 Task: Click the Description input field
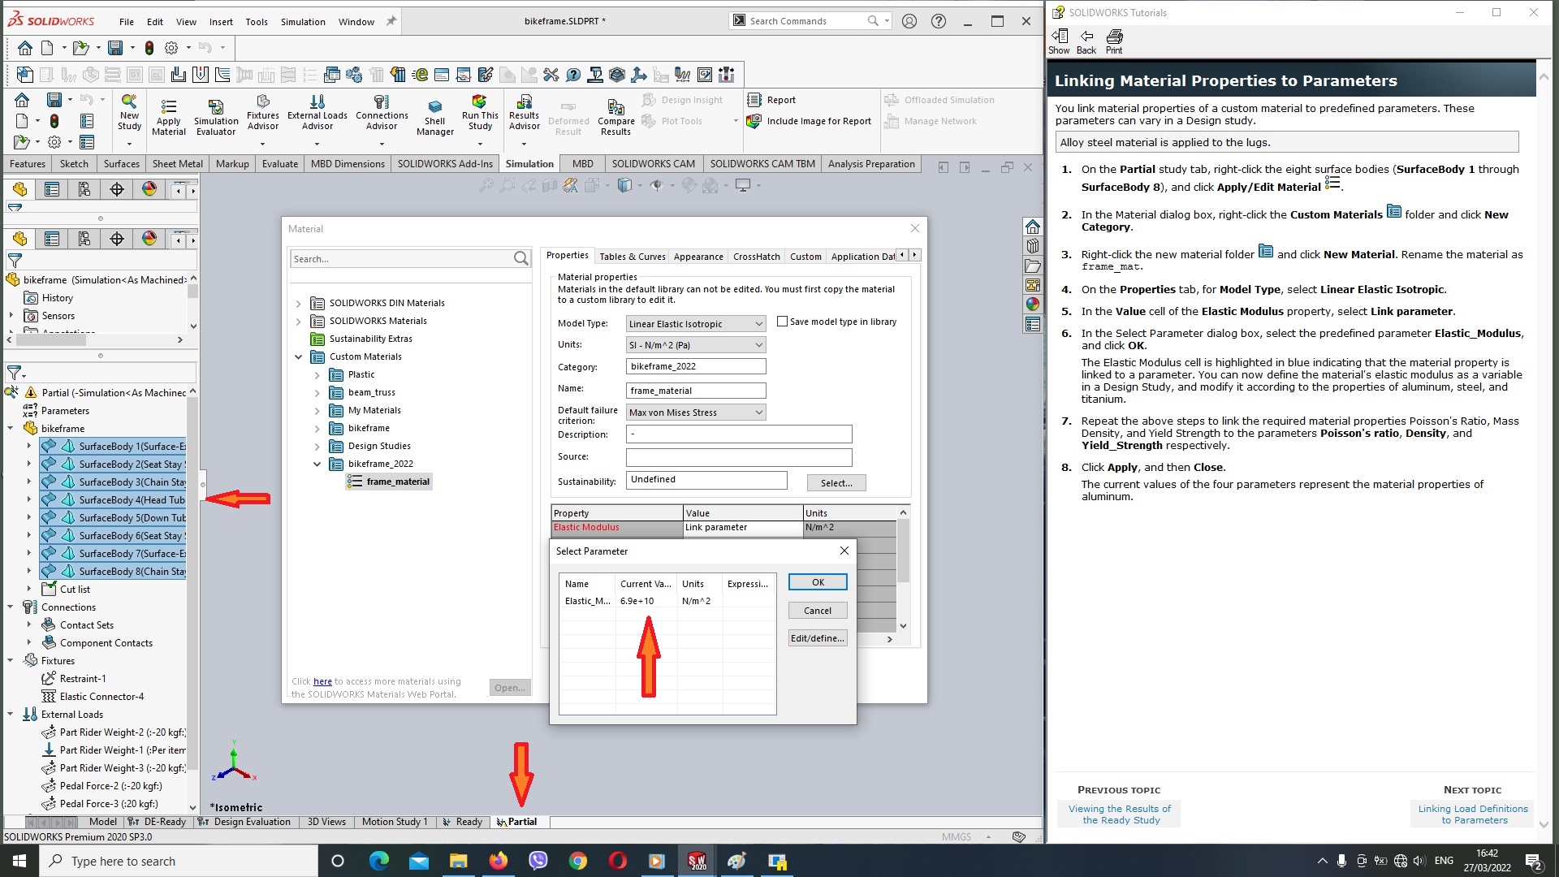click(x=739, y=434)
